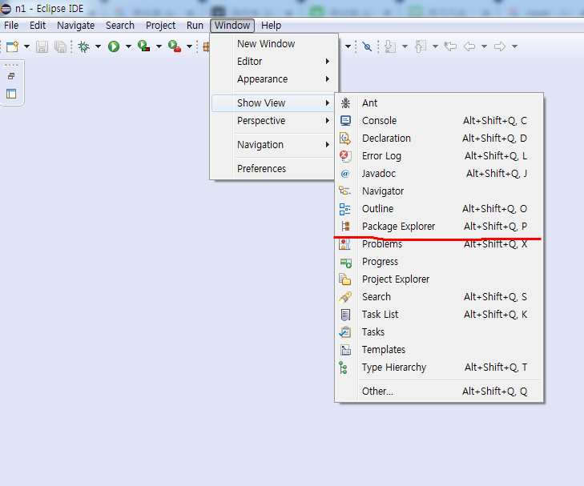Show the Search view from submenu
The height and width of the screenshot is (486, 584).
439,296
